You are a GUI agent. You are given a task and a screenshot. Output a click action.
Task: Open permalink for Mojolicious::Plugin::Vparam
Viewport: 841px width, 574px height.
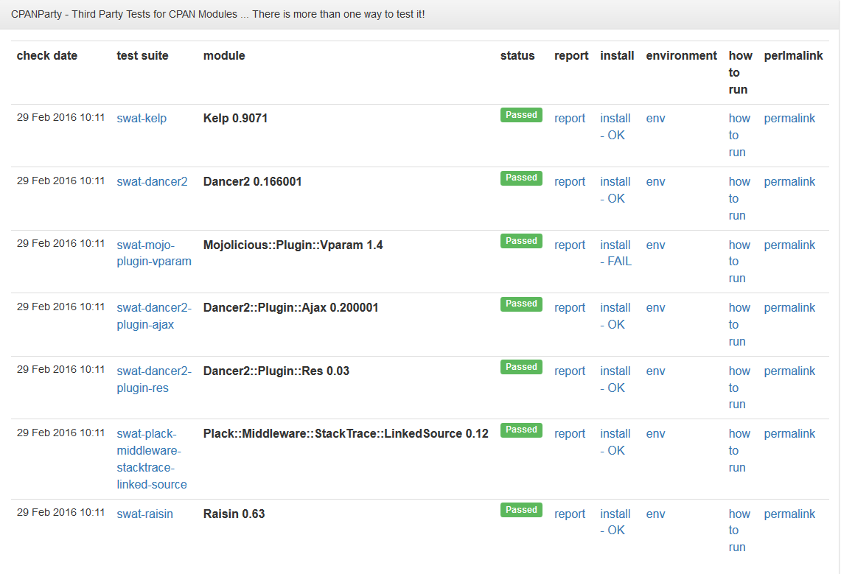pos(789,245)
